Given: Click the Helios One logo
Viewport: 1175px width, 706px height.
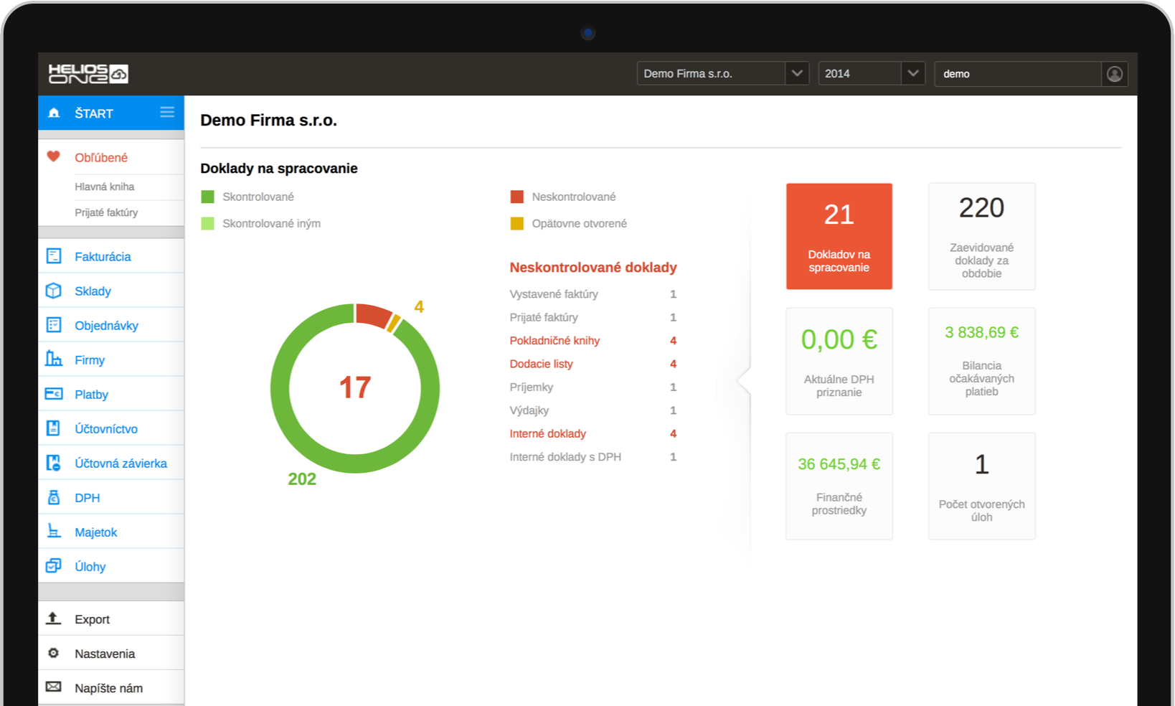Looking at the screenshot, I should click(88, 74).
